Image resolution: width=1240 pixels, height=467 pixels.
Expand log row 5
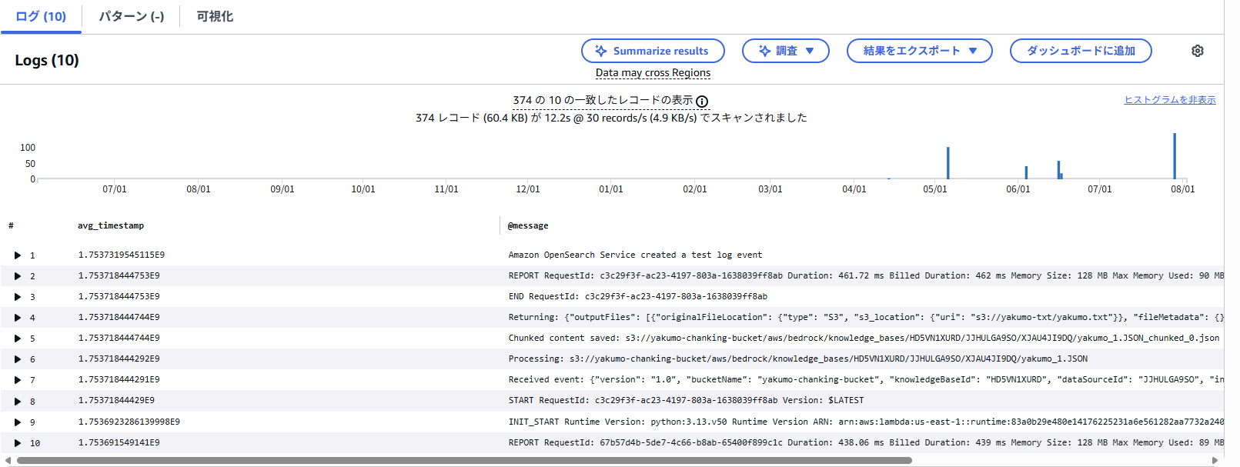(17, 339)
